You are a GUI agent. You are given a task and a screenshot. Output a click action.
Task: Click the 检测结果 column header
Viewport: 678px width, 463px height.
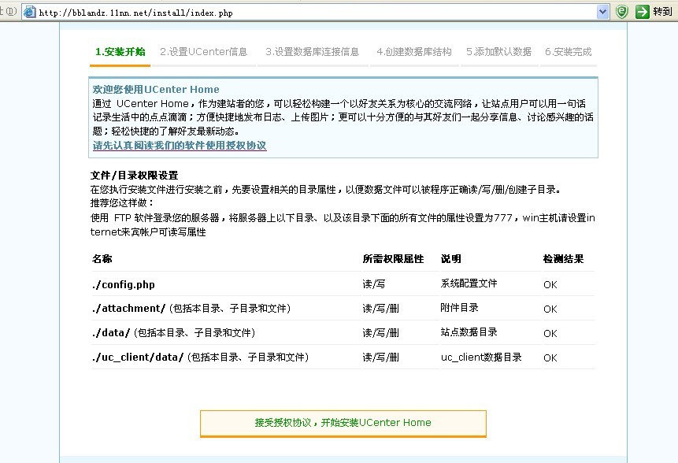563,259
